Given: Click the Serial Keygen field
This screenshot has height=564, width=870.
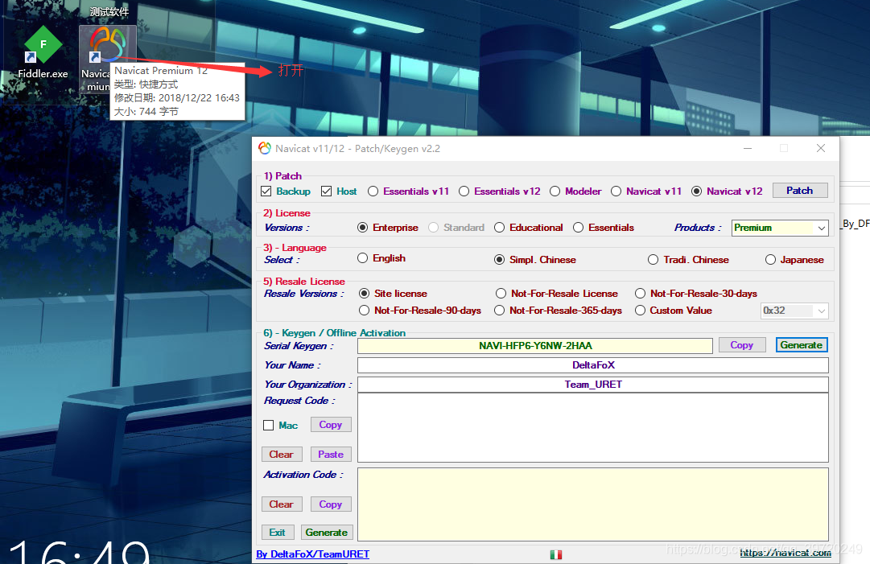Looking at the screenshot, I should 535,345.
